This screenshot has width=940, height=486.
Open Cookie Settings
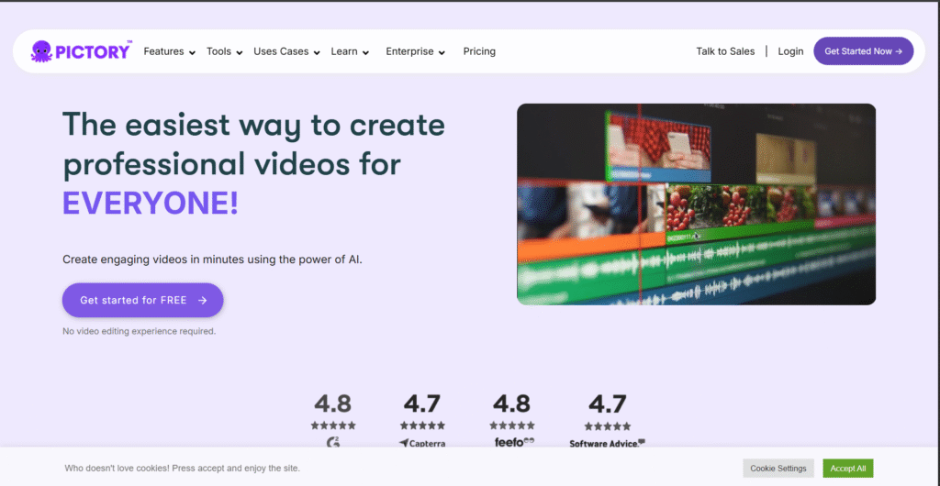click(x=778, y=468)
